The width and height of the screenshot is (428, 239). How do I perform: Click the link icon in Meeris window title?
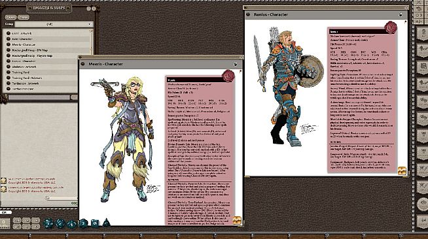click(x=82, y=64)
